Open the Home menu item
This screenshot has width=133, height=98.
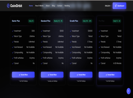(x=31, y=6)
